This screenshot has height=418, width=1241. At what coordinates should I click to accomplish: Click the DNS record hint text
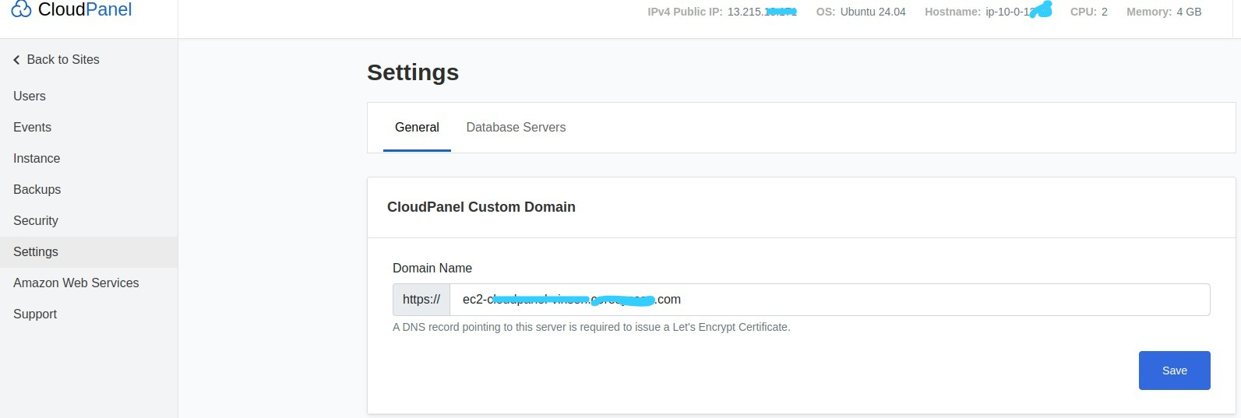click(591, 327)
